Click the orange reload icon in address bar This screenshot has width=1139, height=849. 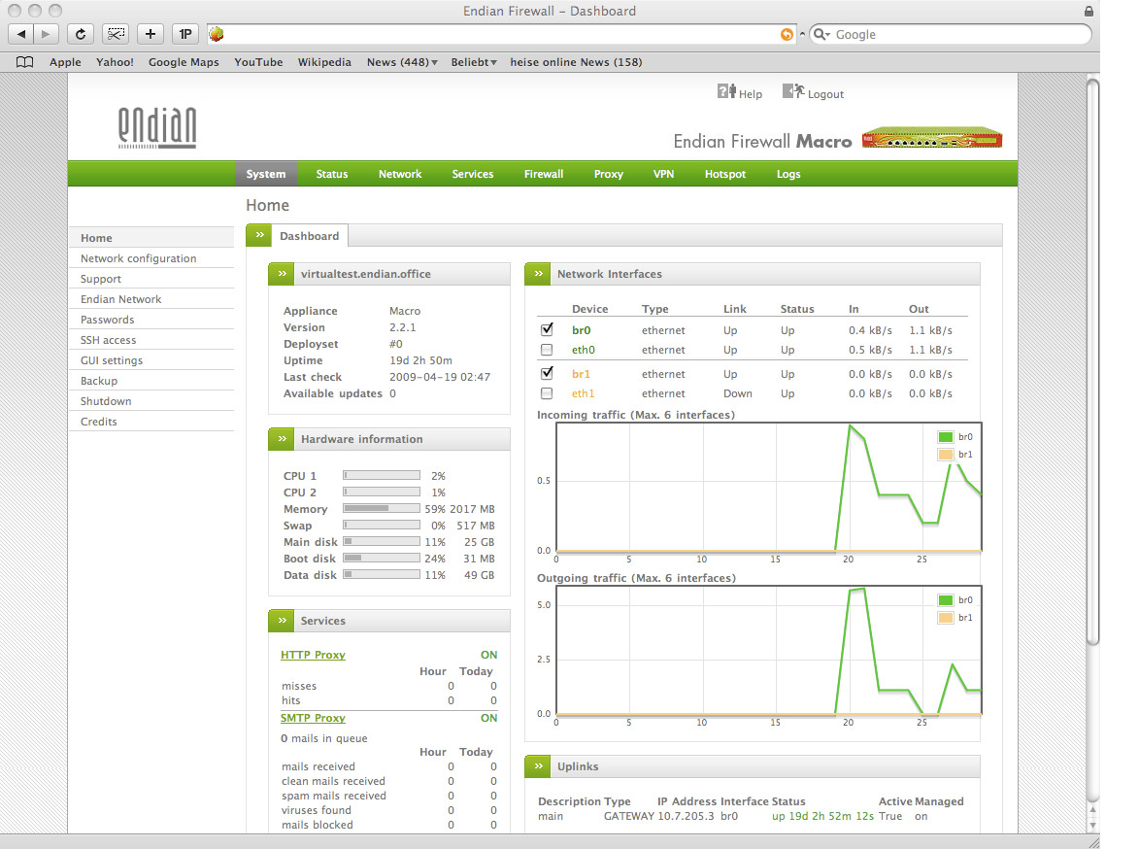coord(787,34)
